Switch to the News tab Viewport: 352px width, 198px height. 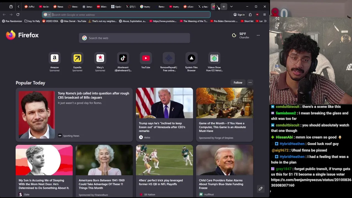(58, 7)
